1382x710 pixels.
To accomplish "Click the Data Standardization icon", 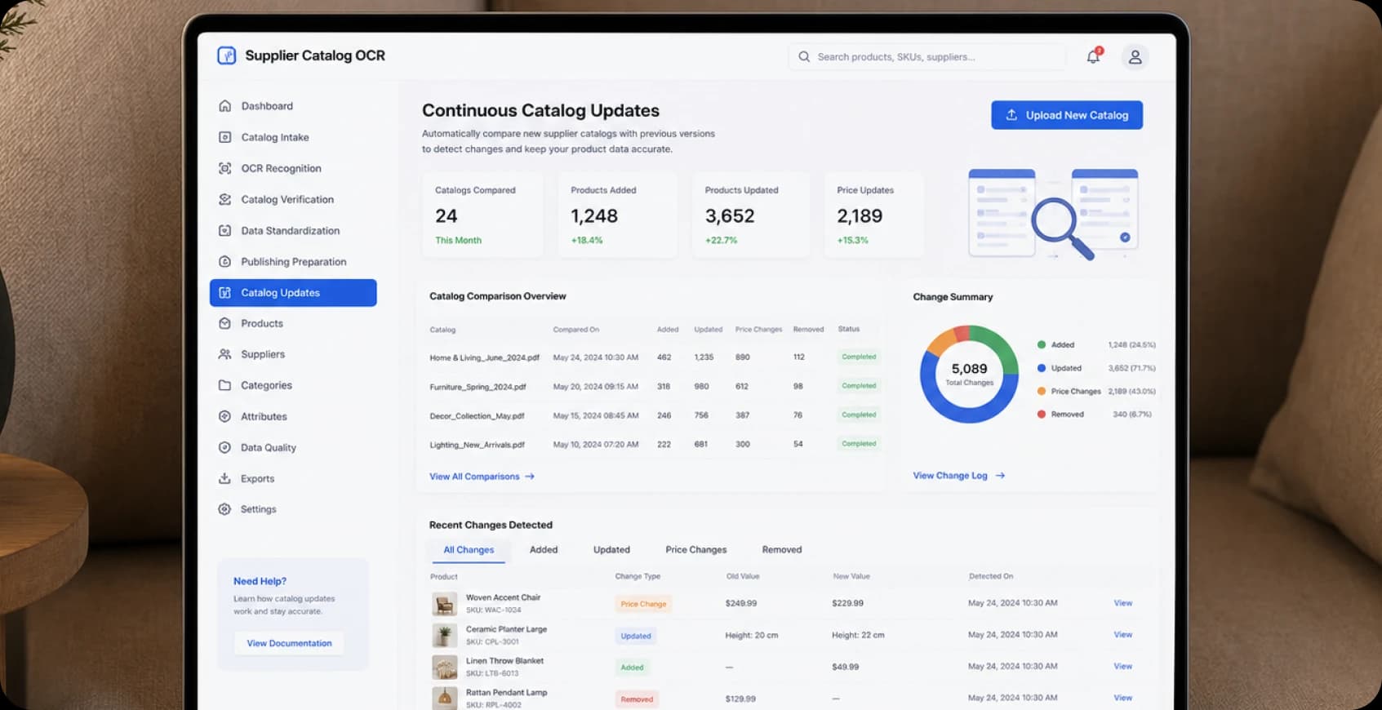I will 224,231.
